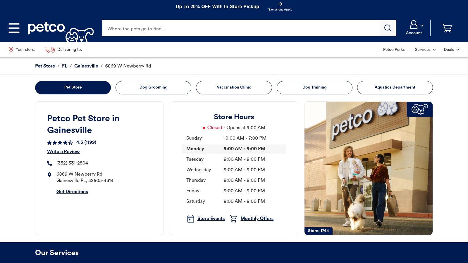Switch to the Dog Training tab

click(x=314, y=88)
